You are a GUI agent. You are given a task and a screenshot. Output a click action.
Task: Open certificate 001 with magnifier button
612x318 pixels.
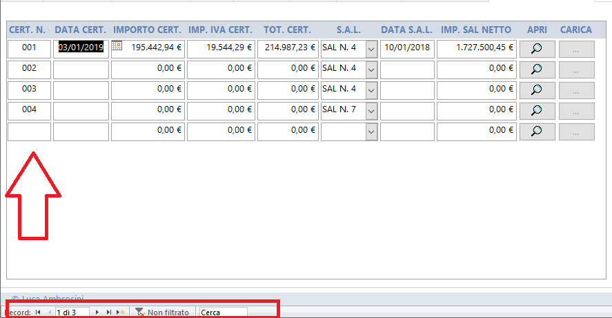(x=537, y=49)
